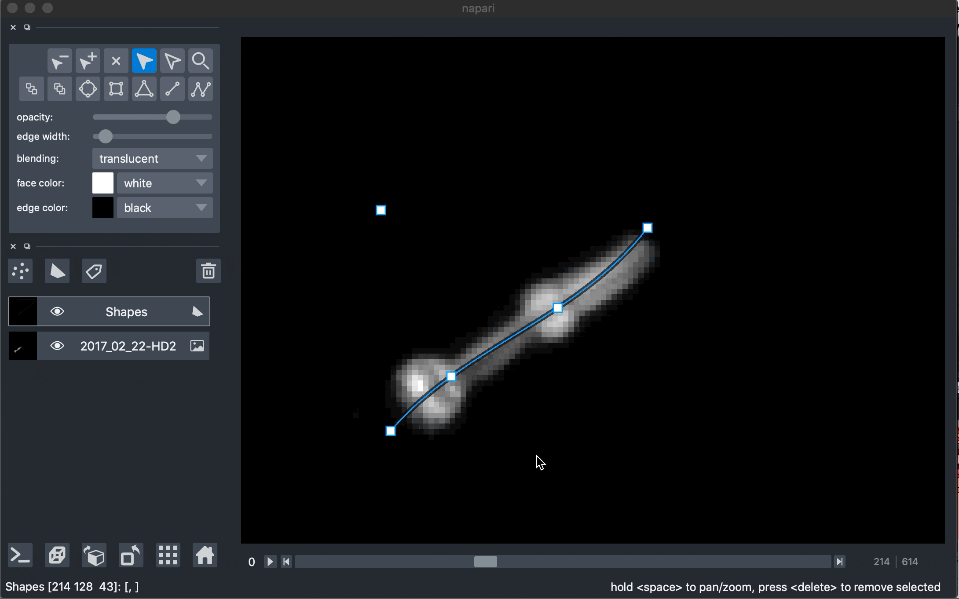Click the 2017_02_22-HD2 layer thumbnail
The width and height of the screenshot is (959, 599).
[23, 346]
